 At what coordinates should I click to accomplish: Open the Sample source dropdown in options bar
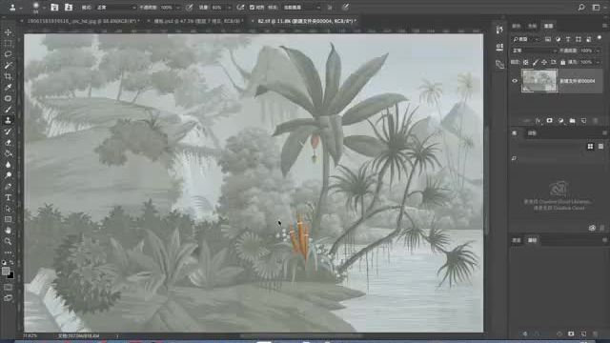[x=302, y=8]
